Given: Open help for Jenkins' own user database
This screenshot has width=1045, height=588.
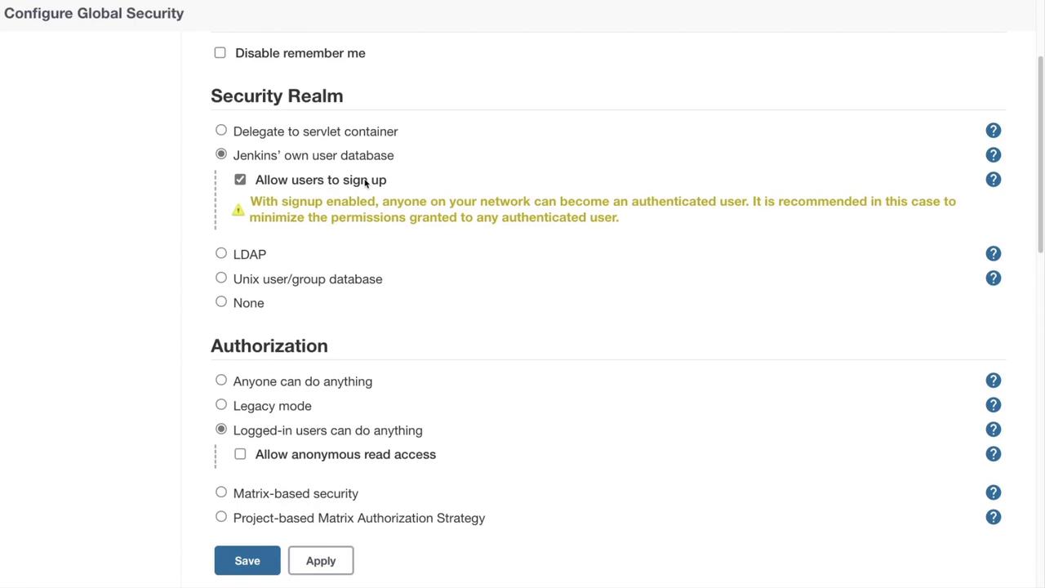Looking at the screenshot, I should pyautogui.click(x=993, y=155).
